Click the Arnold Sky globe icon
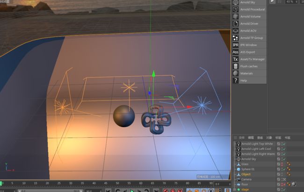Viewport: 304px width, 192px height. click(x=235, y=2)
